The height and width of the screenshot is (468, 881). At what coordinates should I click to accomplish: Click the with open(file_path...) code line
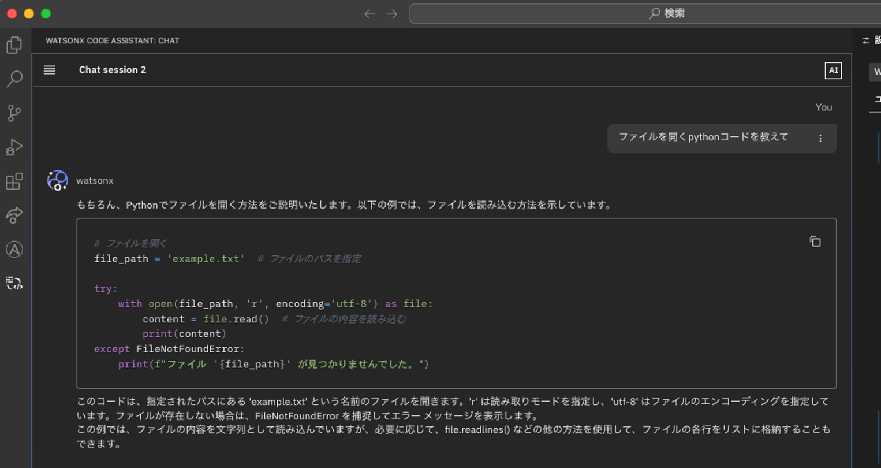(275, 304)
